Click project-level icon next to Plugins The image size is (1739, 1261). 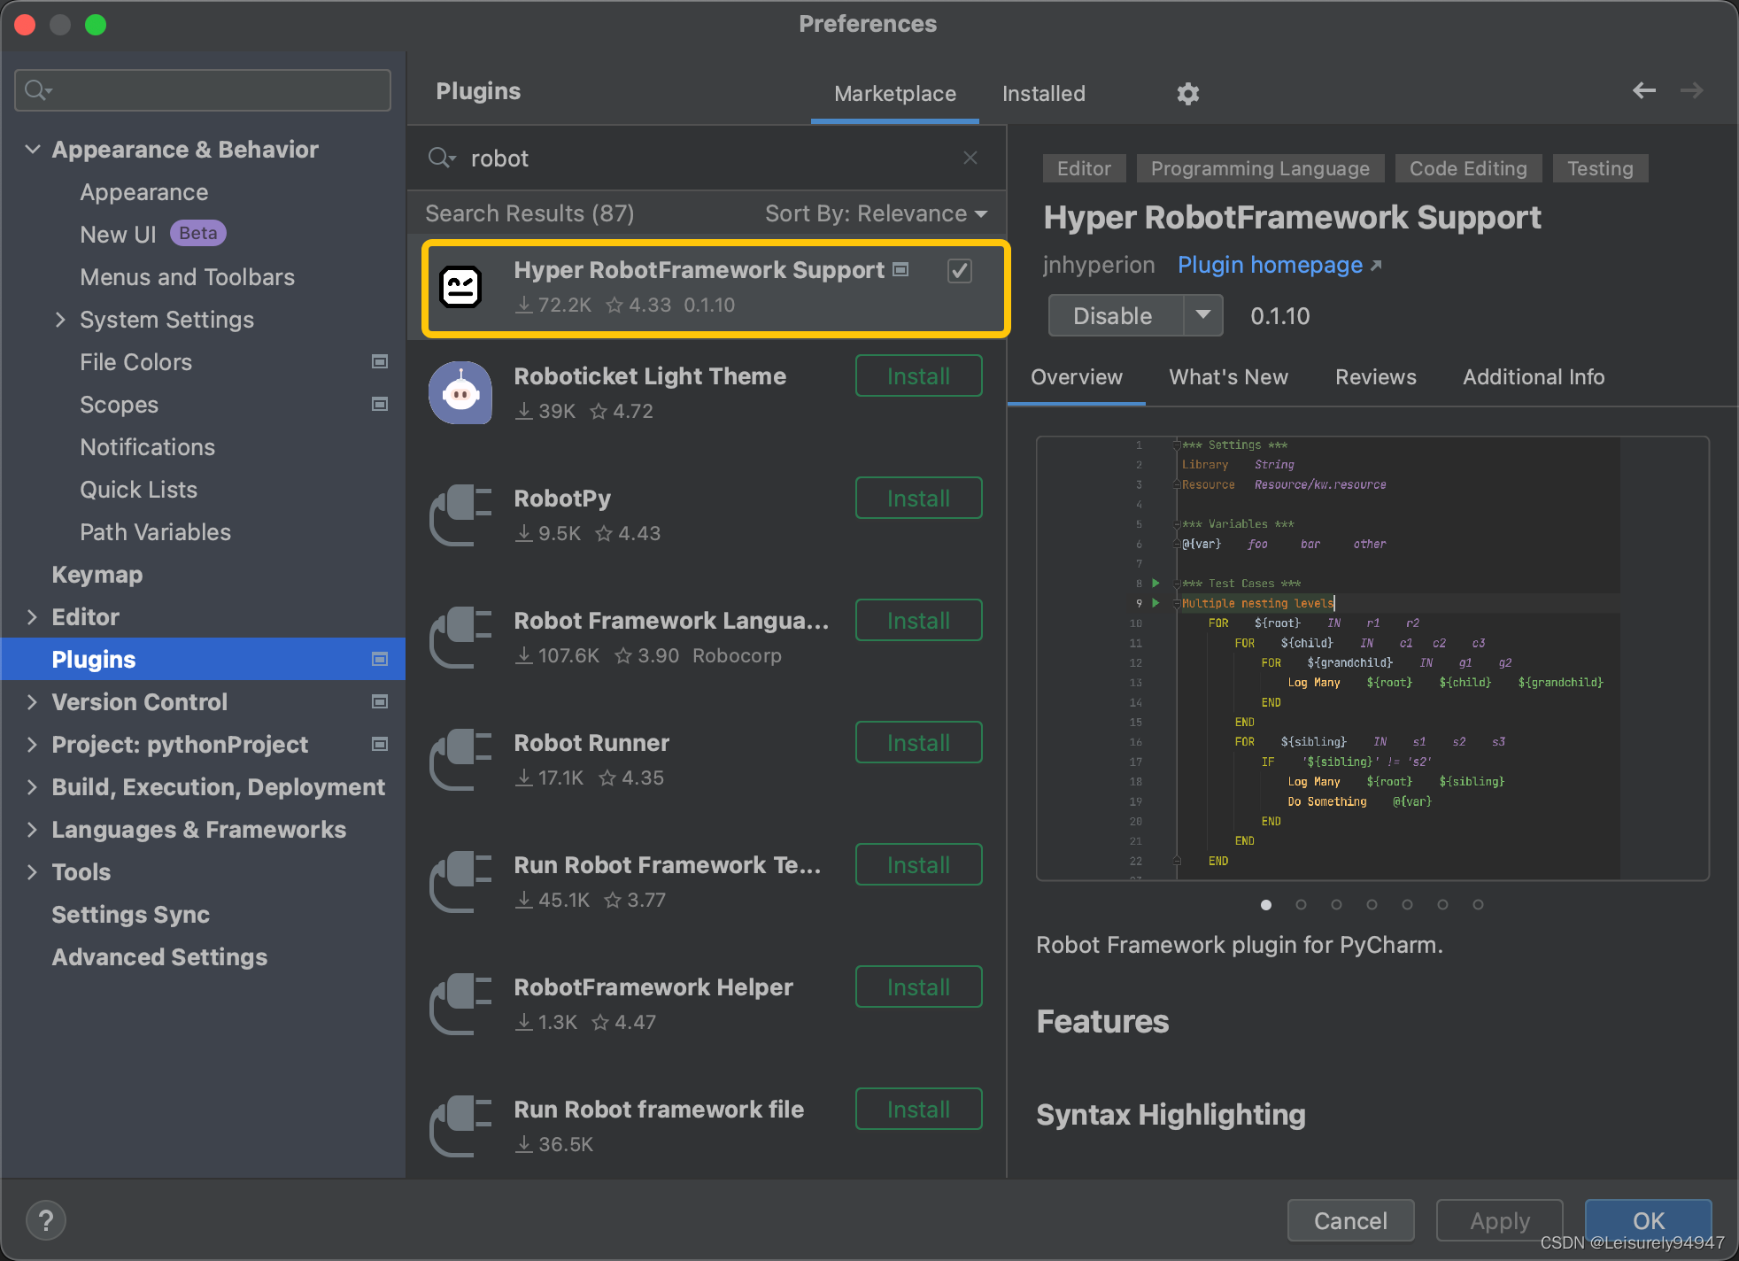point(380,659)
